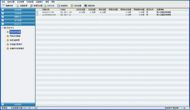Select 杀毒软件安装情况 tree item
This screenshot has width=190, height=110.
[17, 48]
